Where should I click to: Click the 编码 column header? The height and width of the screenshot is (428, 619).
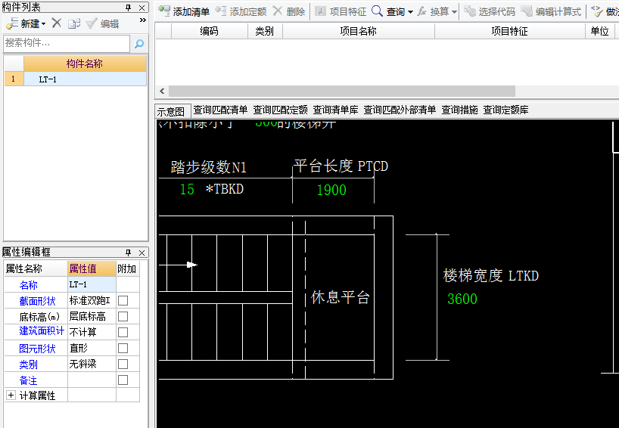[x=209, y=31]
